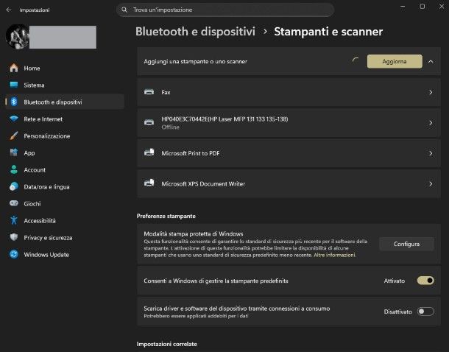Click the Home icon in sidebar
449x352 pixels.
[x=14, y=68]
